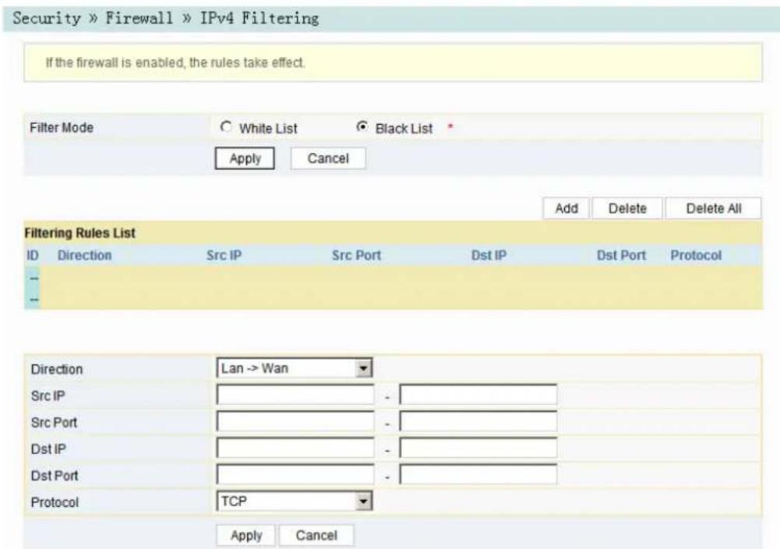780x549 pixels.
Task: Select the Black List filter mode
Action: tap(362, 127)
